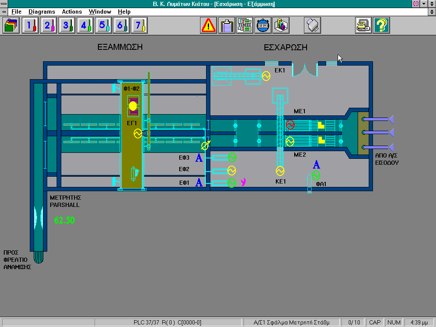Click the printer icon in toolbar
The height and width of the screenshot is (327, 436).
[x=313, y=26]
